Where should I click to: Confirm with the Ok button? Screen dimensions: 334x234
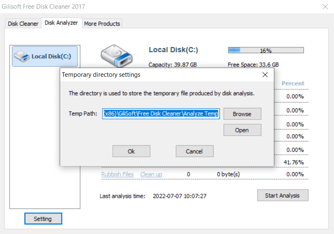131,151
